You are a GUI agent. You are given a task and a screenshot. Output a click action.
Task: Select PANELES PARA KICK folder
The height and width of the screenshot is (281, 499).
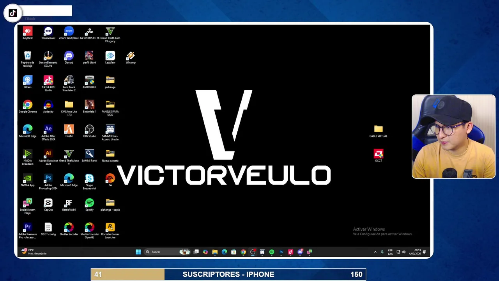click(110, 108)
